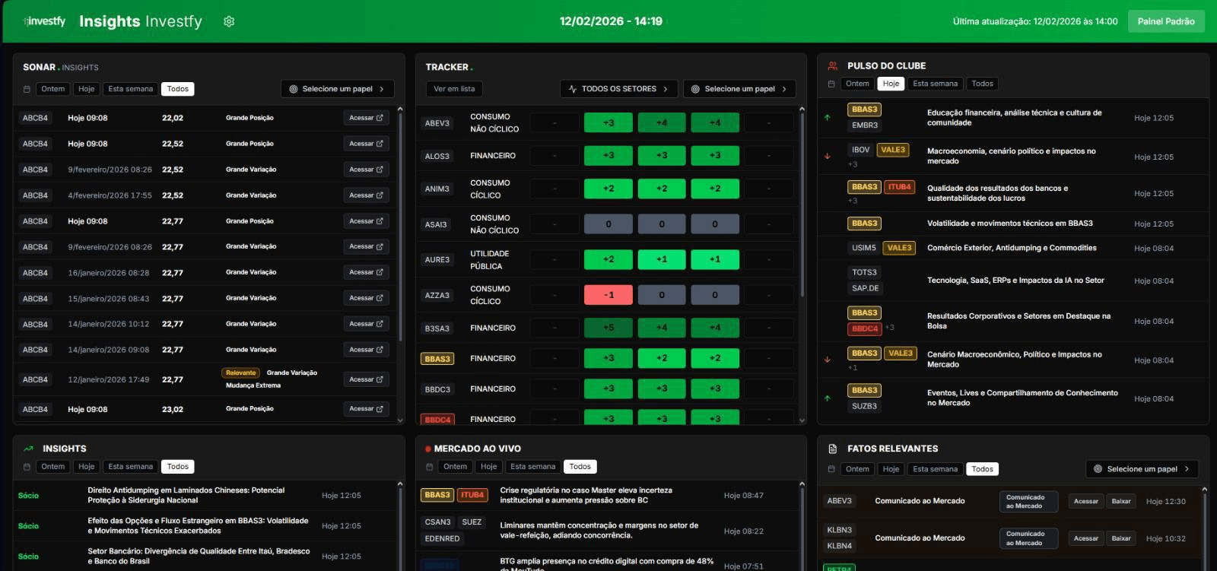Click the BBAS3 tag in Volatilidade e movimentos row
The image size is (1217, 571).
864,224
